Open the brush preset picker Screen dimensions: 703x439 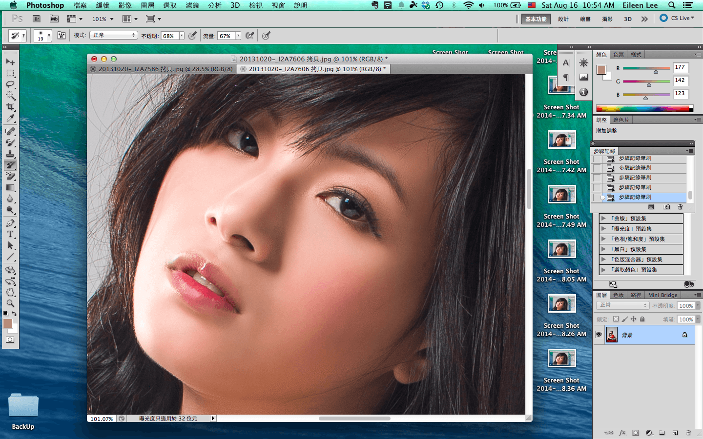click(42, 36)
